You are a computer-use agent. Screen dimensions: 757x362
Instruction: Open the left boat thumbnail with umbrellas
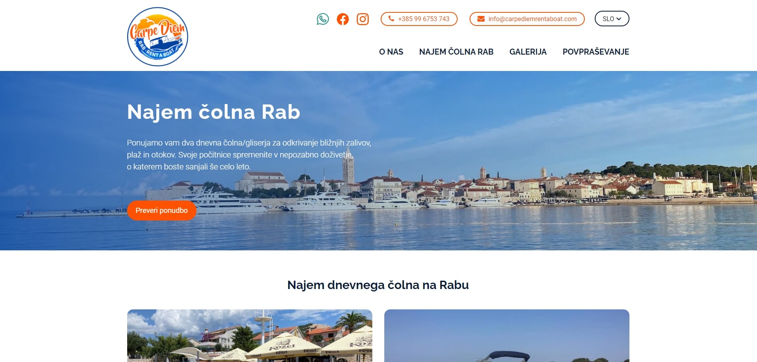pyautogui.click(x=250, y=336)
